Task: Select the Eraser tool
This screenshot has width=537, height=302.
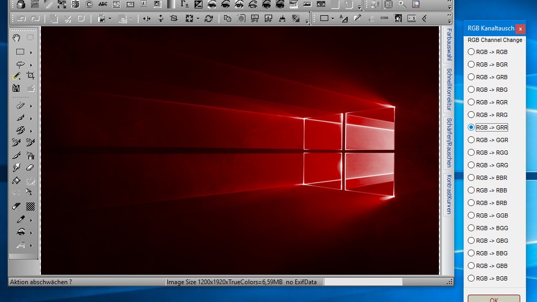Action: [x=30, y=167]
